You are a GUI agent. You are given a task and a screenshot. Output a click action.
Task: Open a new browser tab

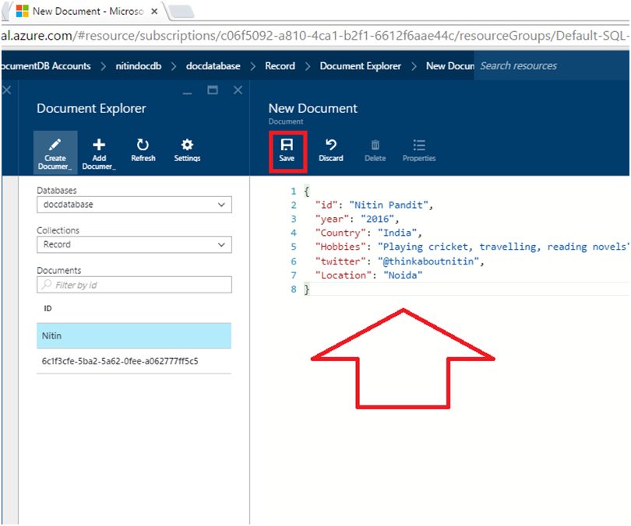point(182,12)
